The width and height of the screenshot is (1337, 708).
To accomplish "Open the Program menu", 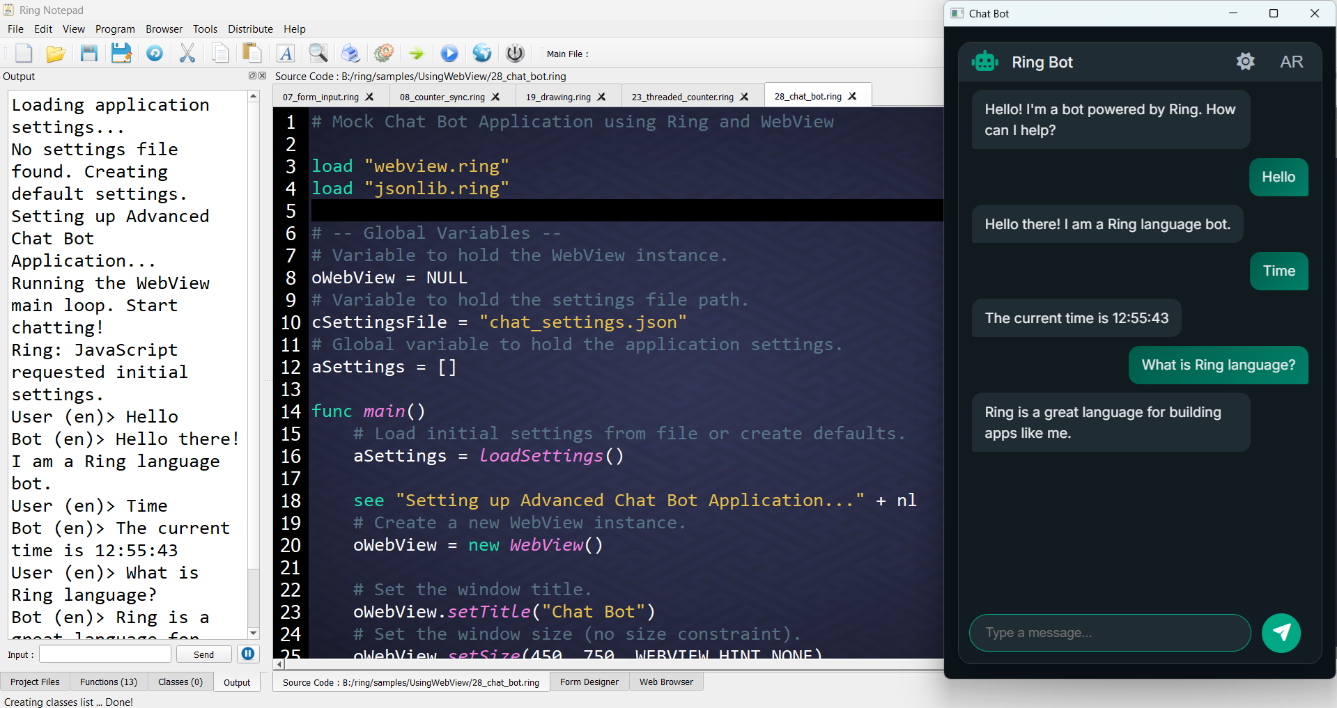I will click(x=115, y=29).
